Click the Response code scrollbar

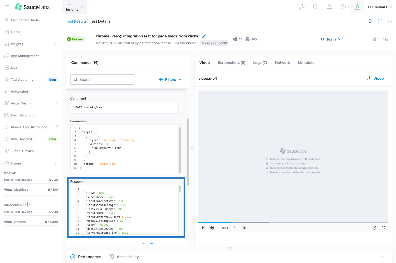(x=180, y=189)
